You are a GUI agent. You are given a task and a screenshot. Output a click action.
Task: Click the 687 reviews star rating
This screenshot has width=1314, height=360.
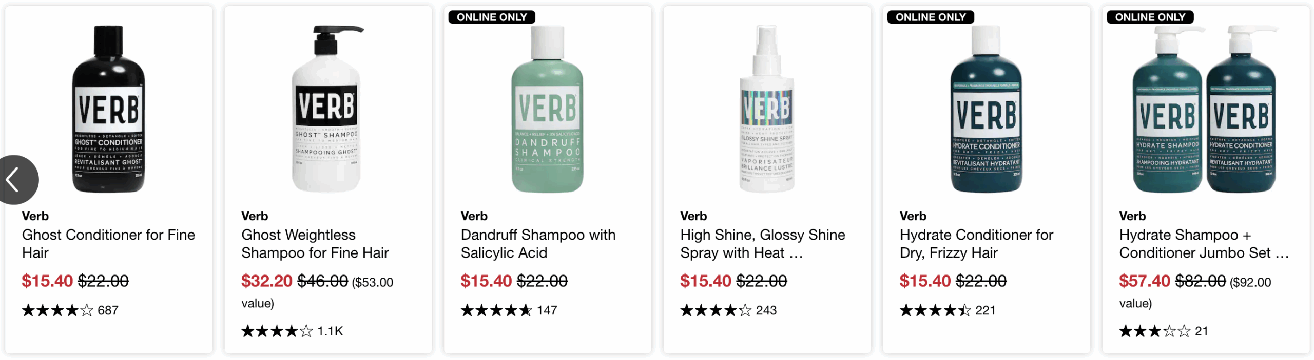tap(58, 310)
